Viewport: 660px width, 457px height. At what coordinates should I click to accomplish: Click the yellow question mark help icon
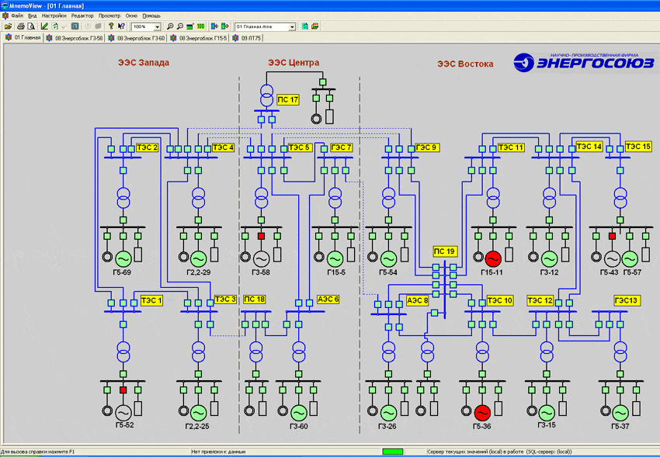click(111, 26)
